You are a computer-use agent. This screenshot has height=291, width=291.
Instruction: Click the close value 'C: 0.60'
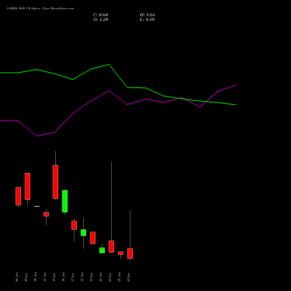[101, 15]
